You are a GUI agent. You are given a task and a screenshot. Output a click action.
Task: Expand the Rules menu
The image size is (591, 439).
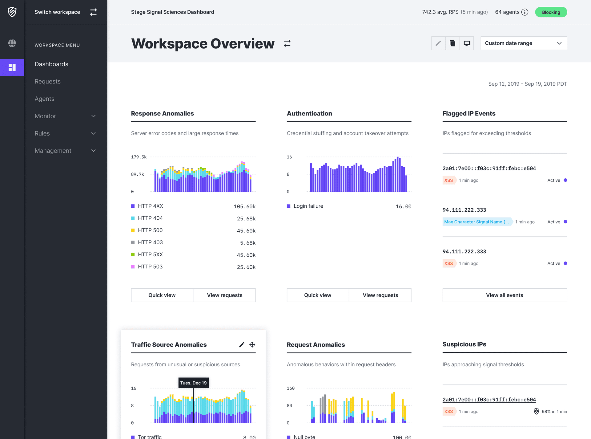point(66,133)
